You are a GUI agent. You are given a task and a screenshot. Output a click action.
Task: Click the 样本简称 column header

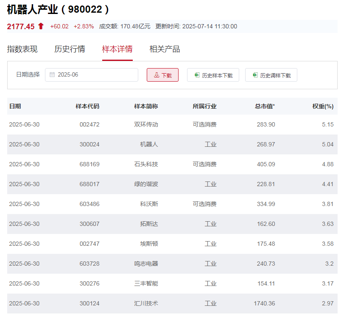click(146, 106)
